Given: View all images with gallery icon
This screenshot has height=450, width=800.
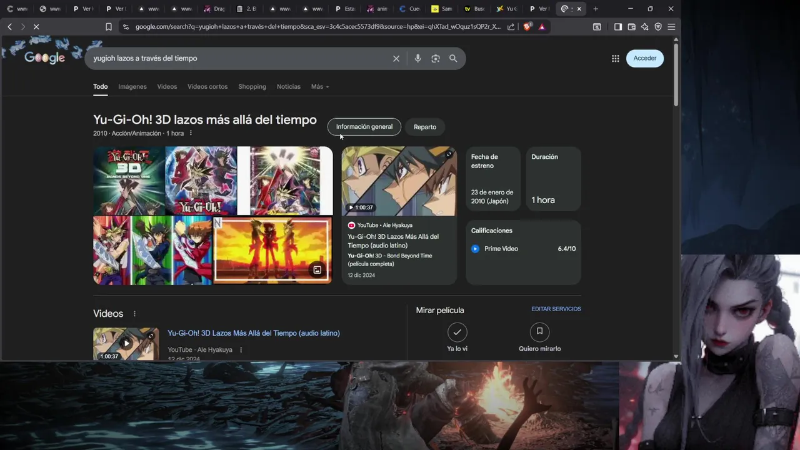Looking at the screenshot, I should tap(317, 270).
